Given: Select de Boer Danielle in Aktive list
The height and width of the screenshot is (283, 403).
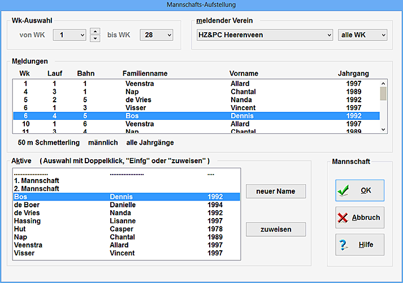Looking at the screenshot, I should (x=57, y=204).
